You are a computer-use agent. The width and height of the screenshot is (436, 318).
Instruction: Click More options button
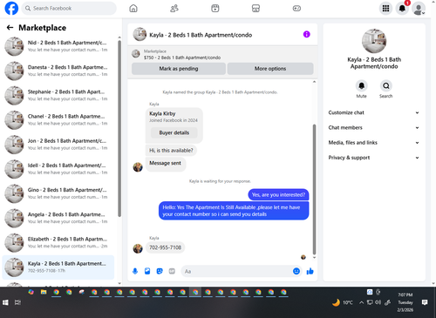270,69
